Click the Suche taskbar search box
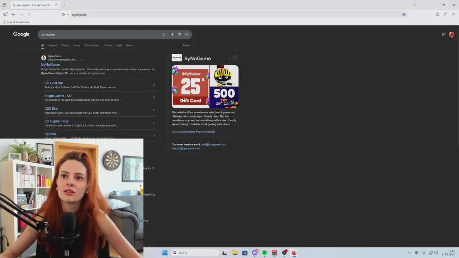 pos(195,253)
